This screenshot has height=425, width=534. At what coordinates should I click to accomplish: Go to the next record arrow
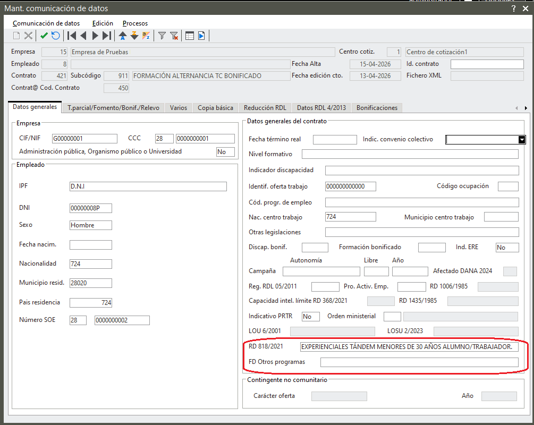point(95,36)
